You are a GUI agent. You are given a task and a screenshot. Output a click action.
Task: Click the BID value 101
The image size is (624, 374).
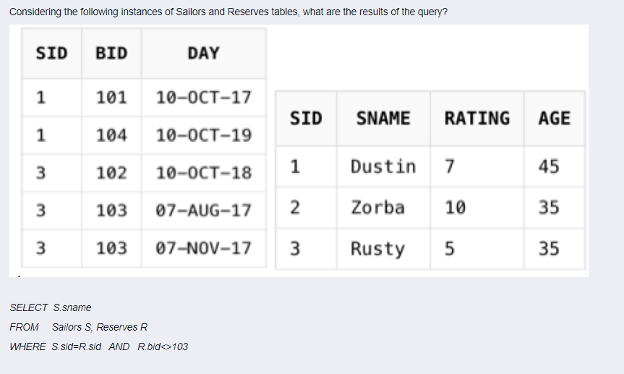click(x=111, y=98)
